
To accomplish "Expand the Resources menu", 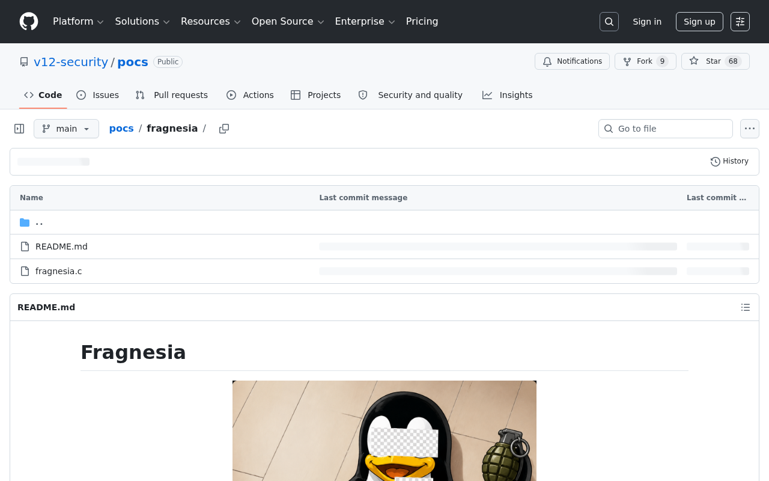I will [x=211, y=22].
